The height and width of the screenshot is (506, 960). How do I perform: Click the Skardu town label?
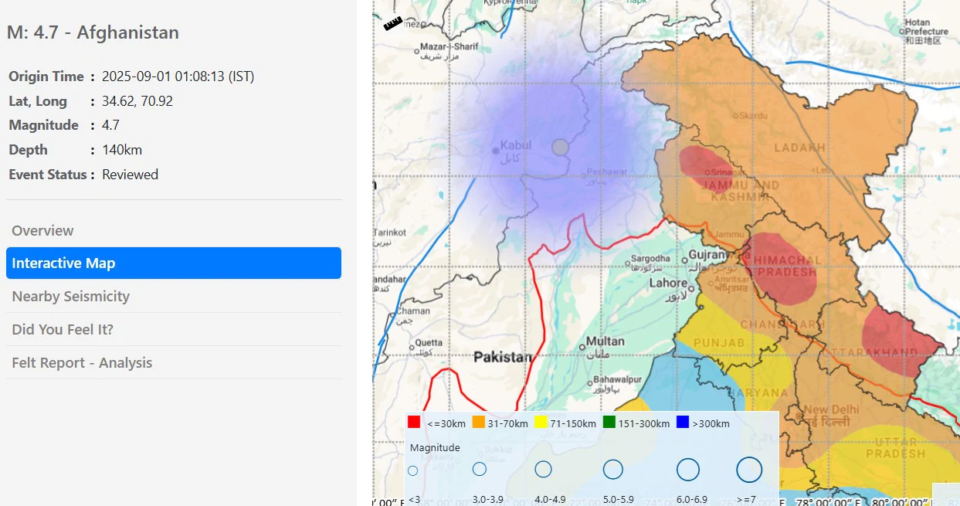(753, 116)
